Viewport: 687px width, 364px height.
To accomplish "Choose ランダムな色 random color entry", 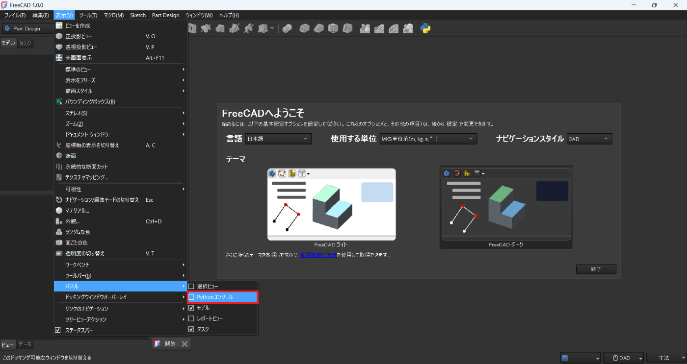I will 121,232.
